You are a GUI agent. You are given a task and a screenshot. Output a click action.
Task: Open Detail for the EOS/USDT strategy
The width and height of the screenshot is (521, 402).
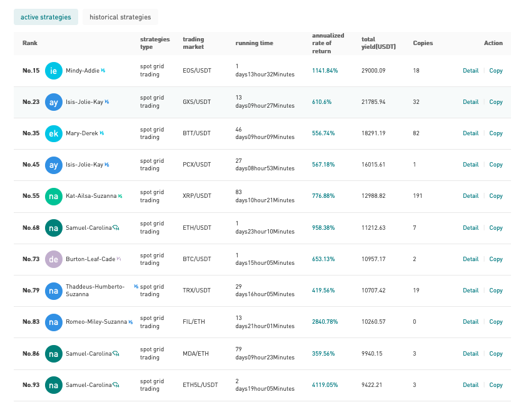coord(470,71)
